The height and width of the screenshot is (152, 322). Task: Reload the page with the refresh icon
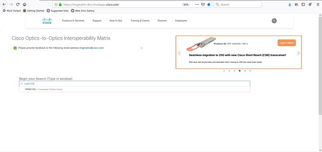18,4
